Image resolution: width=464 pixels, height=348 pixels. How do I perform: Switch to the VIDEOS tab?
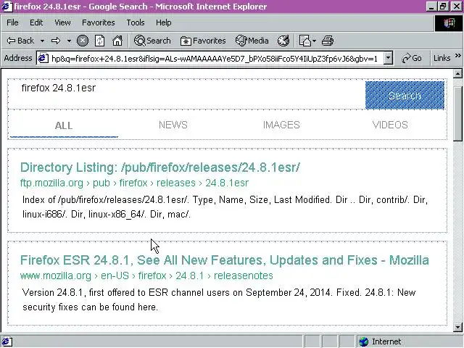[x=390, y=125]
